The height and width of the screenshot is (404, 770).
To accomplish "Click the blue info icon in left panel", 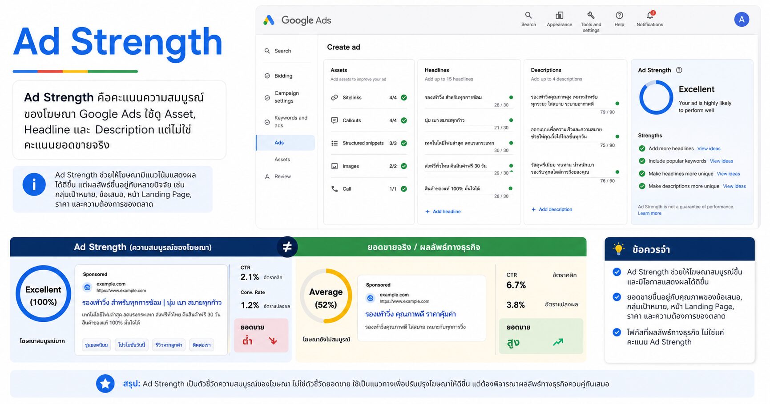I will 34,184.
